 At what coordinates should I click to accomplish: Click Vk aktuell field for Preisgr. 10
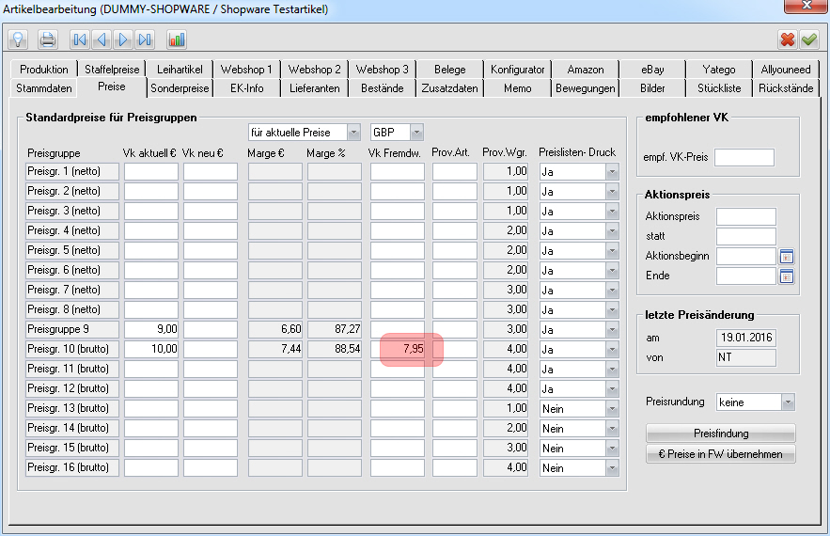click(151, 349)
